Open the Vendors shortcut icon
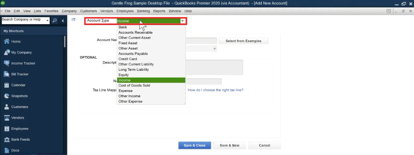 point(6,118)
